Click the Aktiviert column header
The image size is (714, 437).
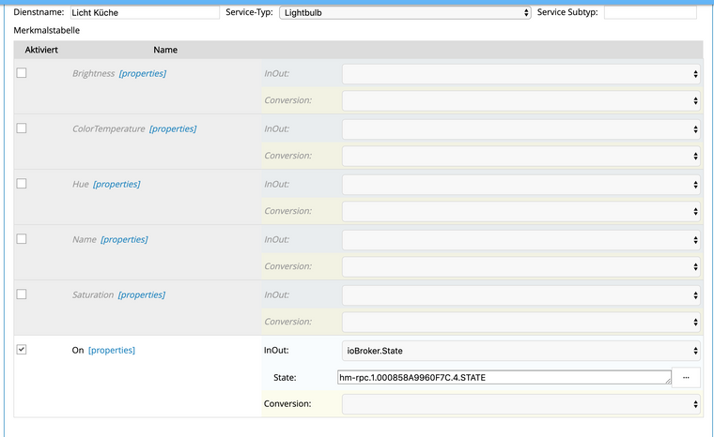[41, 50]
